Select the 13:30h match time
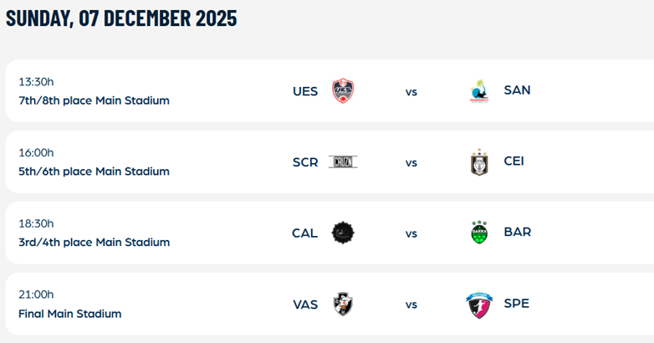This screenshot has height=343, width=654. [x=36, y=82]
